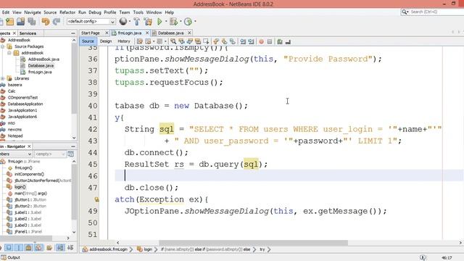This screenshot has height=261, width=464.
Task: Click the Debug Project icon
Action: point(173,22)
